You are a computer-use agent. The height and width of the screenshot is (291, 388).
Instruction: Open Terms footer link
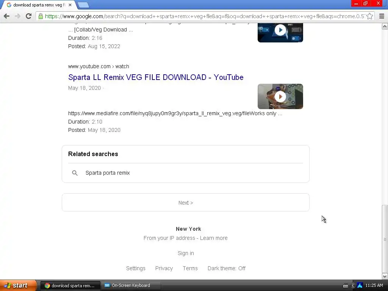click(190, 268)
